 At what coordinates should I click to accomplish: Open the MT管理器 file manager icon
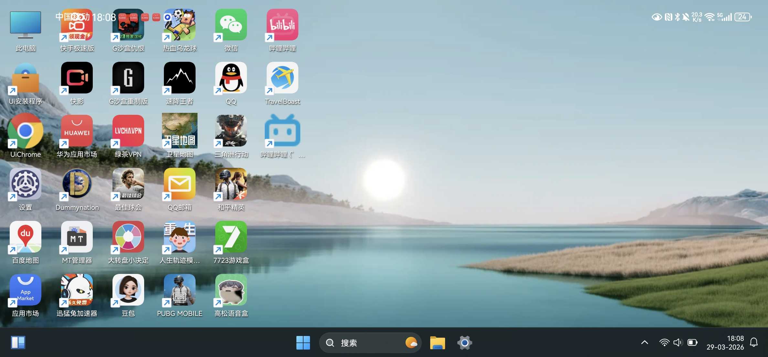(77, 237)
